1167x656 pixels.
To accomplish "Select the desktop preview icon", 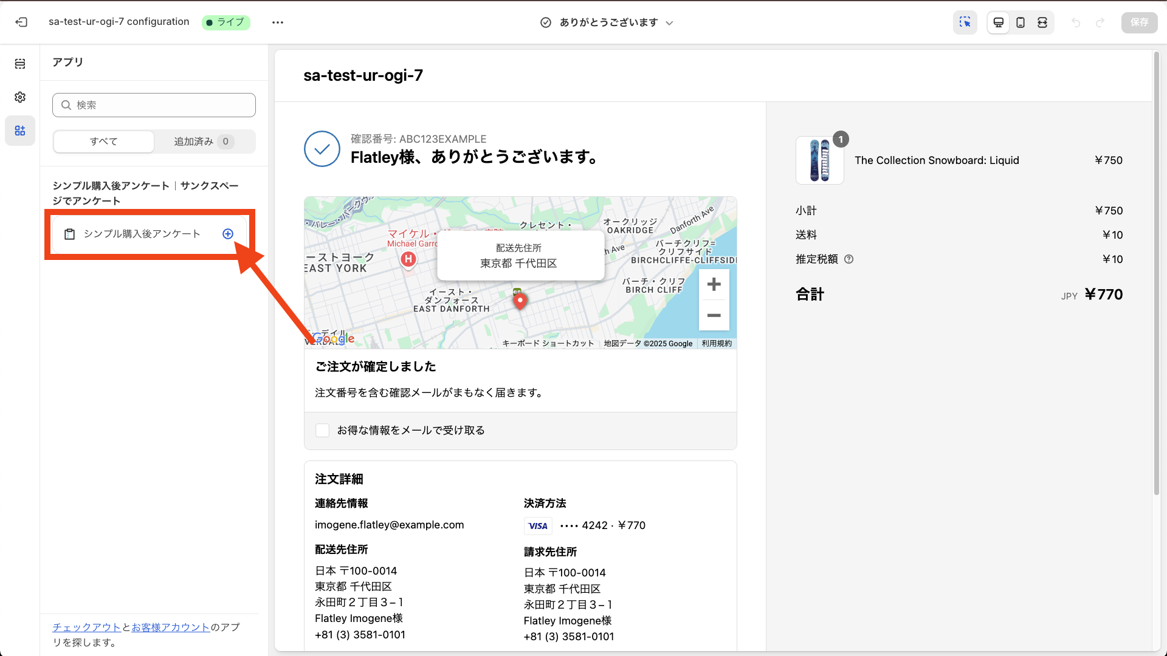I will coord(998,22).
